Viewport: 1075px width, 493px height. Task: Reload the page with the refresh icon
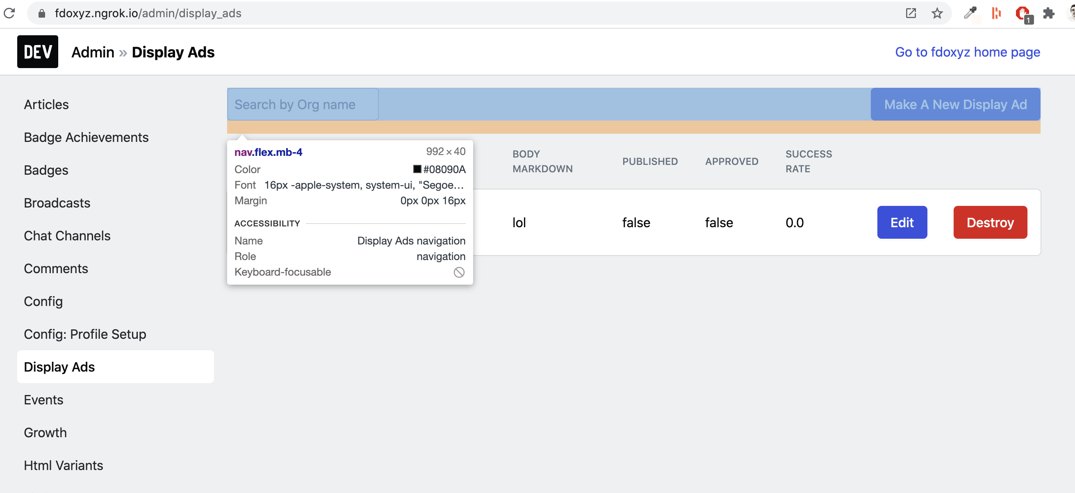coord(9,13)
